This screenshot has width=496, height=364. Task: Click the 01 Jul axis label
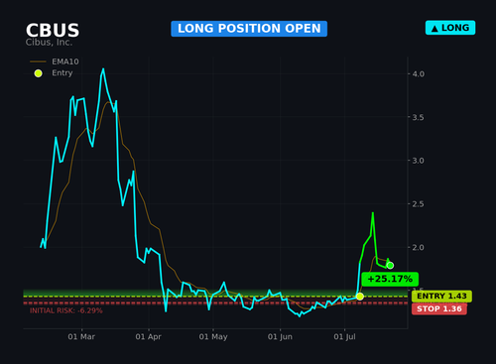pos(344,337)
